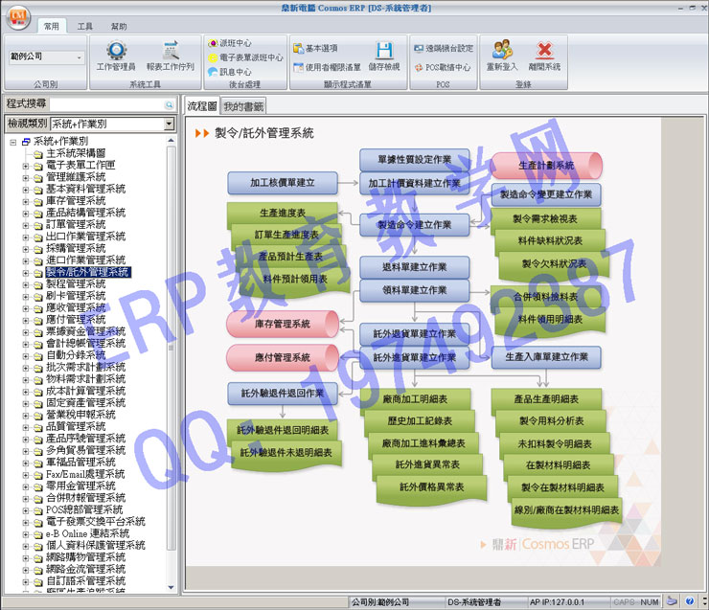The width and height of the screenshot is (709, 610).
Task: Open 生產進度表 report
Action: coord(283,213)
